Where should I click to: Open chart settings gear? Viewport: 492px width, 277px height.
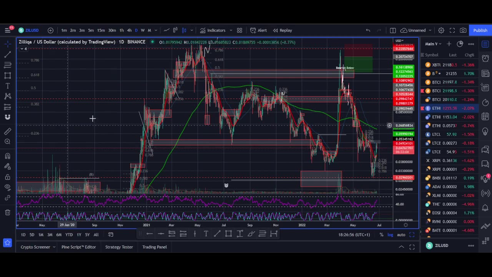pos(441,30)
